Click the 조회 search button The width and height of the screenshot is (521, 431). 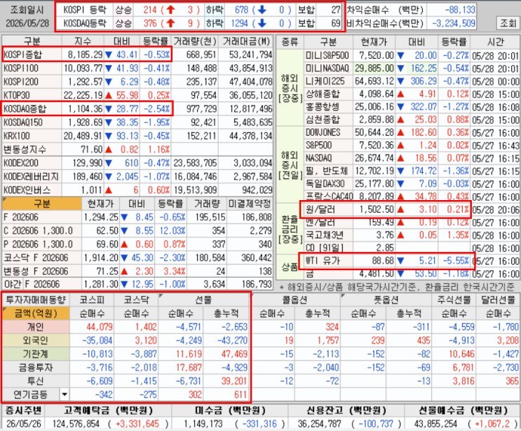[x=508, y=23]
